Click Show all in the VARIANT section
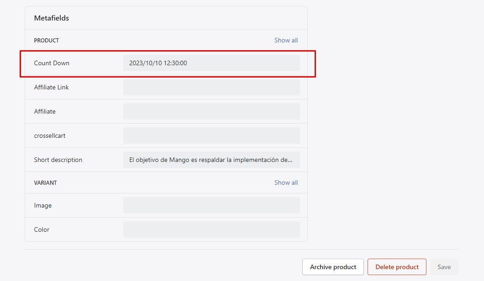 coord(286,182)
